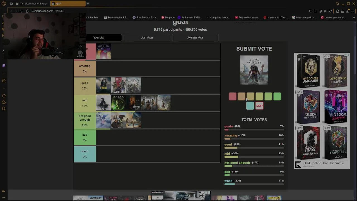Select the Most Votes tab
The height and width of the screenshot is (201, 357).
[x=147, y=37]
